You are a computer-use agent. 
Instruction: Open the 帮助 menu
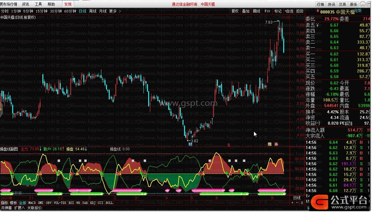pos(51,4)
